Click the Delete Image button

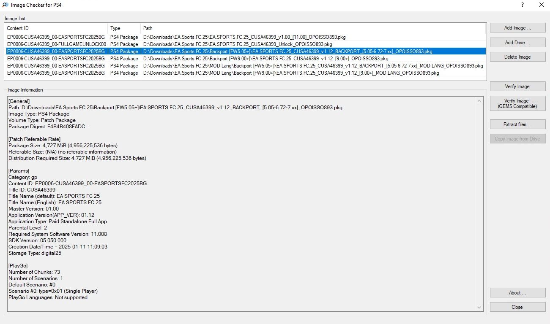(517, 57)
